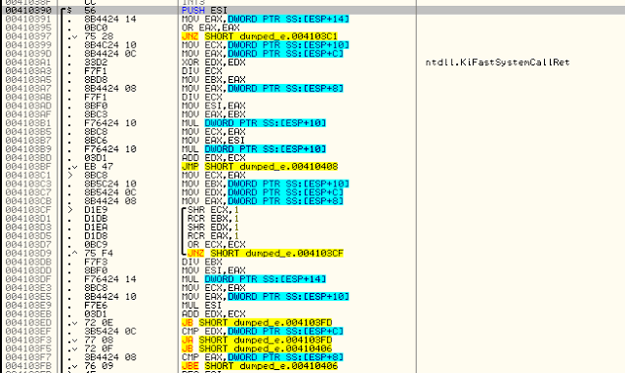Click the JNZ SHORT dumped_e.004103C1 jump
Screen dimensions: 625x373
click(260, 37)
